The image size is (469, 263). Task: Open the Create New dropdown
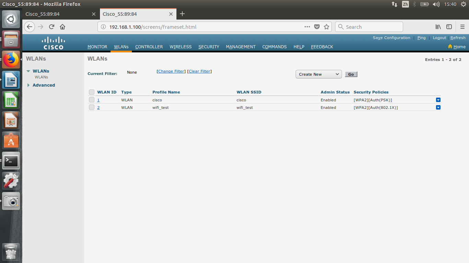(319, 74)
